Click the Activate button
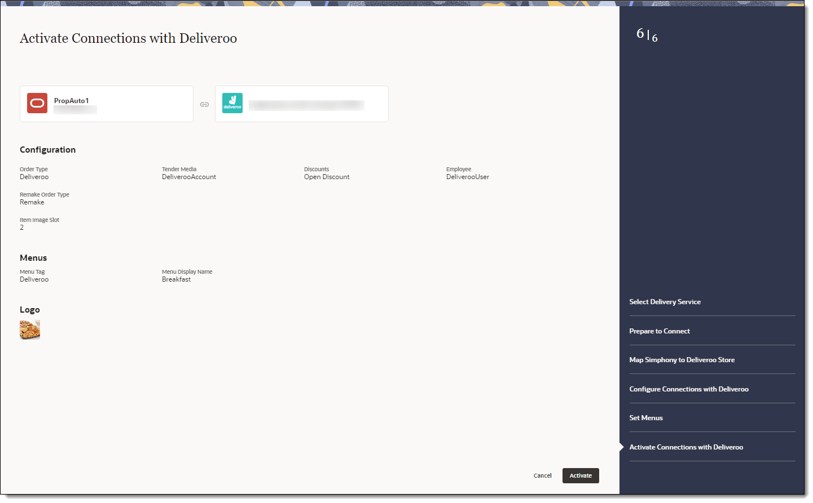 pyautogui.click(x=581, y=475)
